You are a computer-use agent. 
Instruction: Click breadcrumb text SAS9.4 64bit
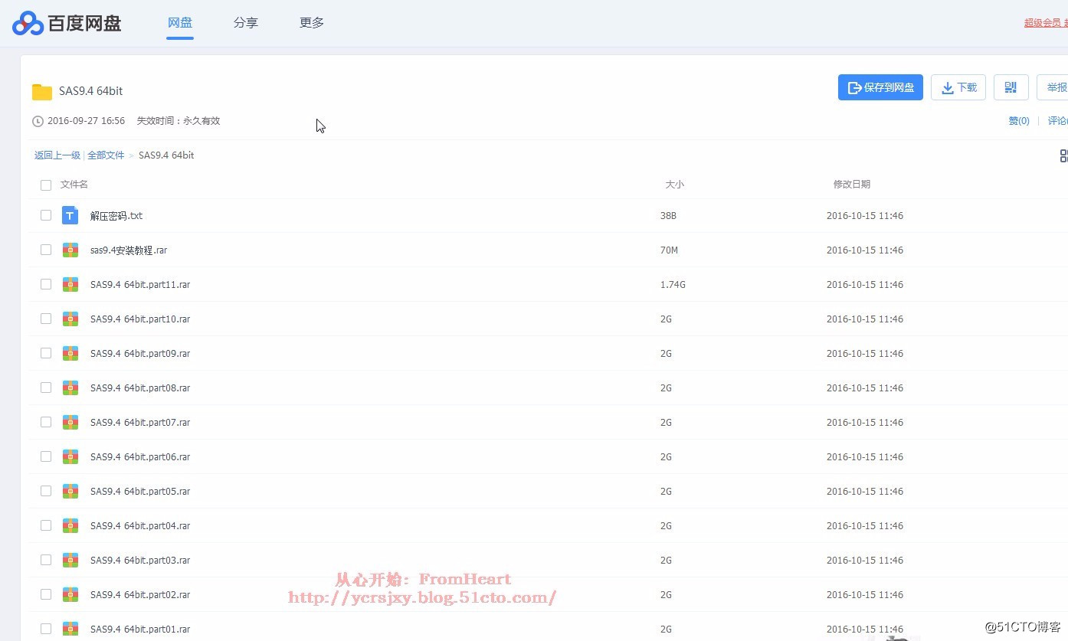pyautogui.click(x=166, y=155)
